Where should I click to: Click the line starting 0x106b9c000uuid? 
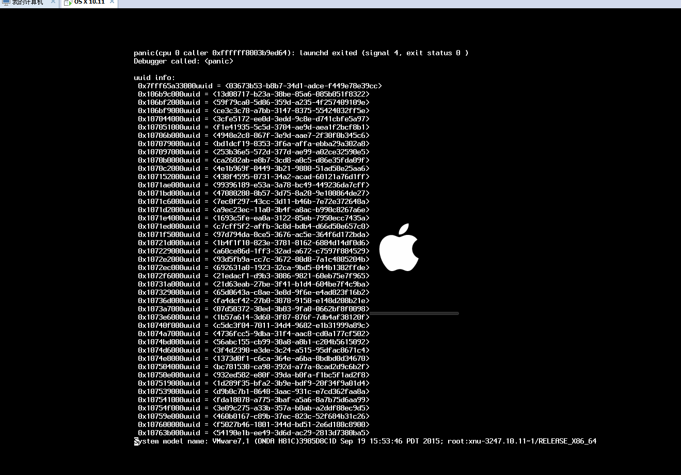click(x=254, y=94)
